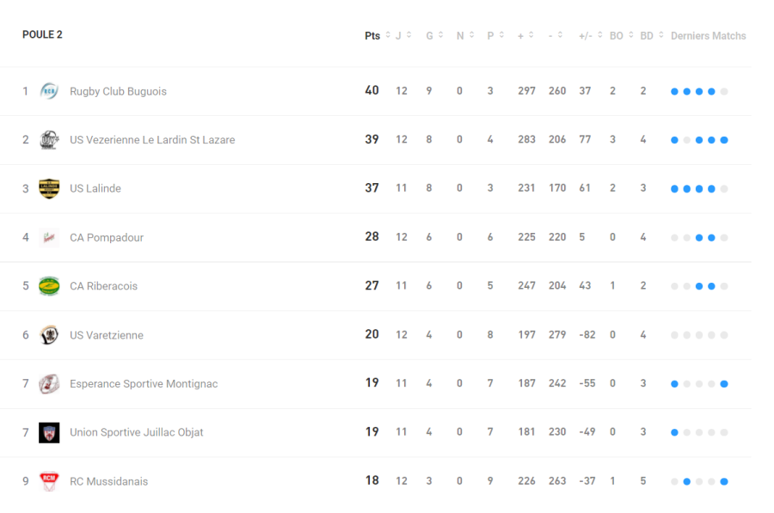Sort by the G wins column header
The height and width of the screenshot is (513, 774).
pyautogui.click(x=430, y=35)
